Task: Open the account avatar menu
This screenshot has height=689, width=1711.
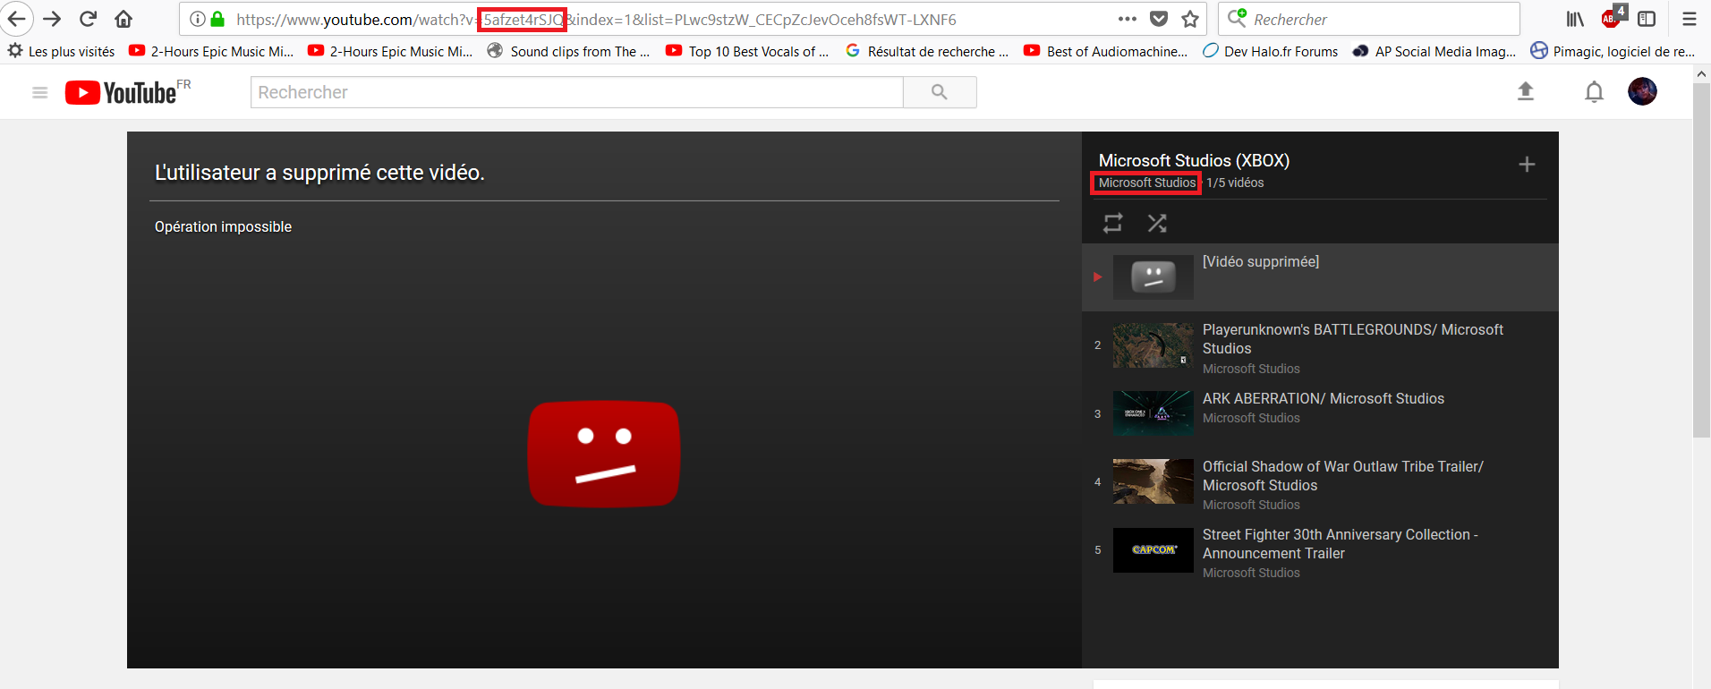Action: [1642, 91]
